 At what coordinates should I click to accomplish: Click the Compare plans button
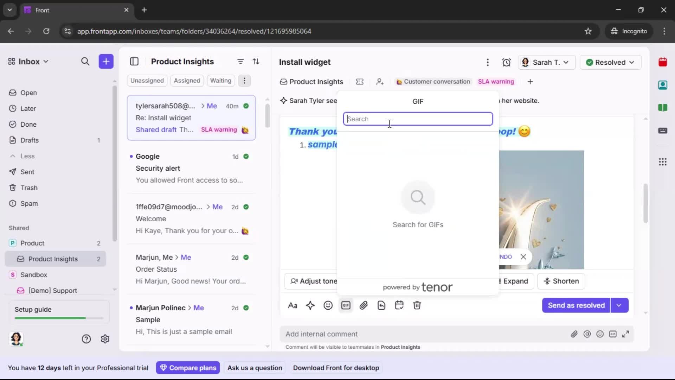tap(188, 368)
